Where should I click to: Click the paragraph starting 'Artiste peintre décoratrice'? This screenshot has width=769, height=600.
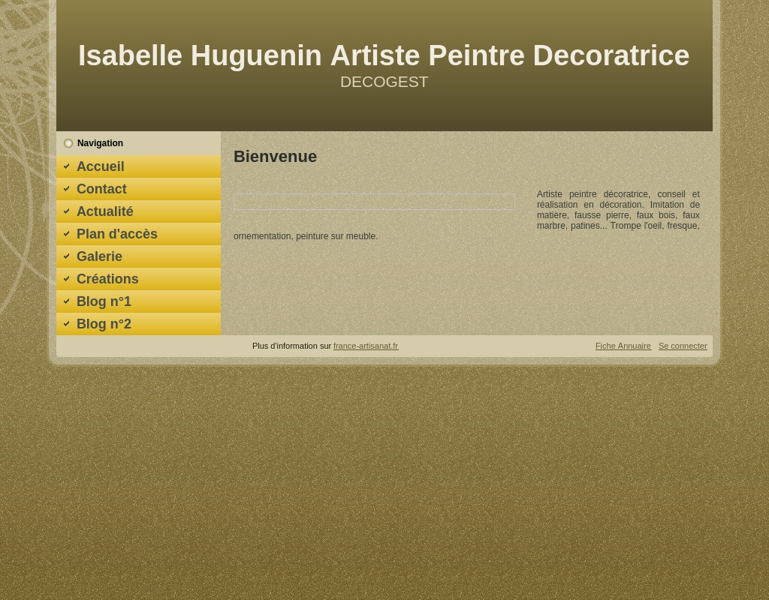click(x=618, y=210)
